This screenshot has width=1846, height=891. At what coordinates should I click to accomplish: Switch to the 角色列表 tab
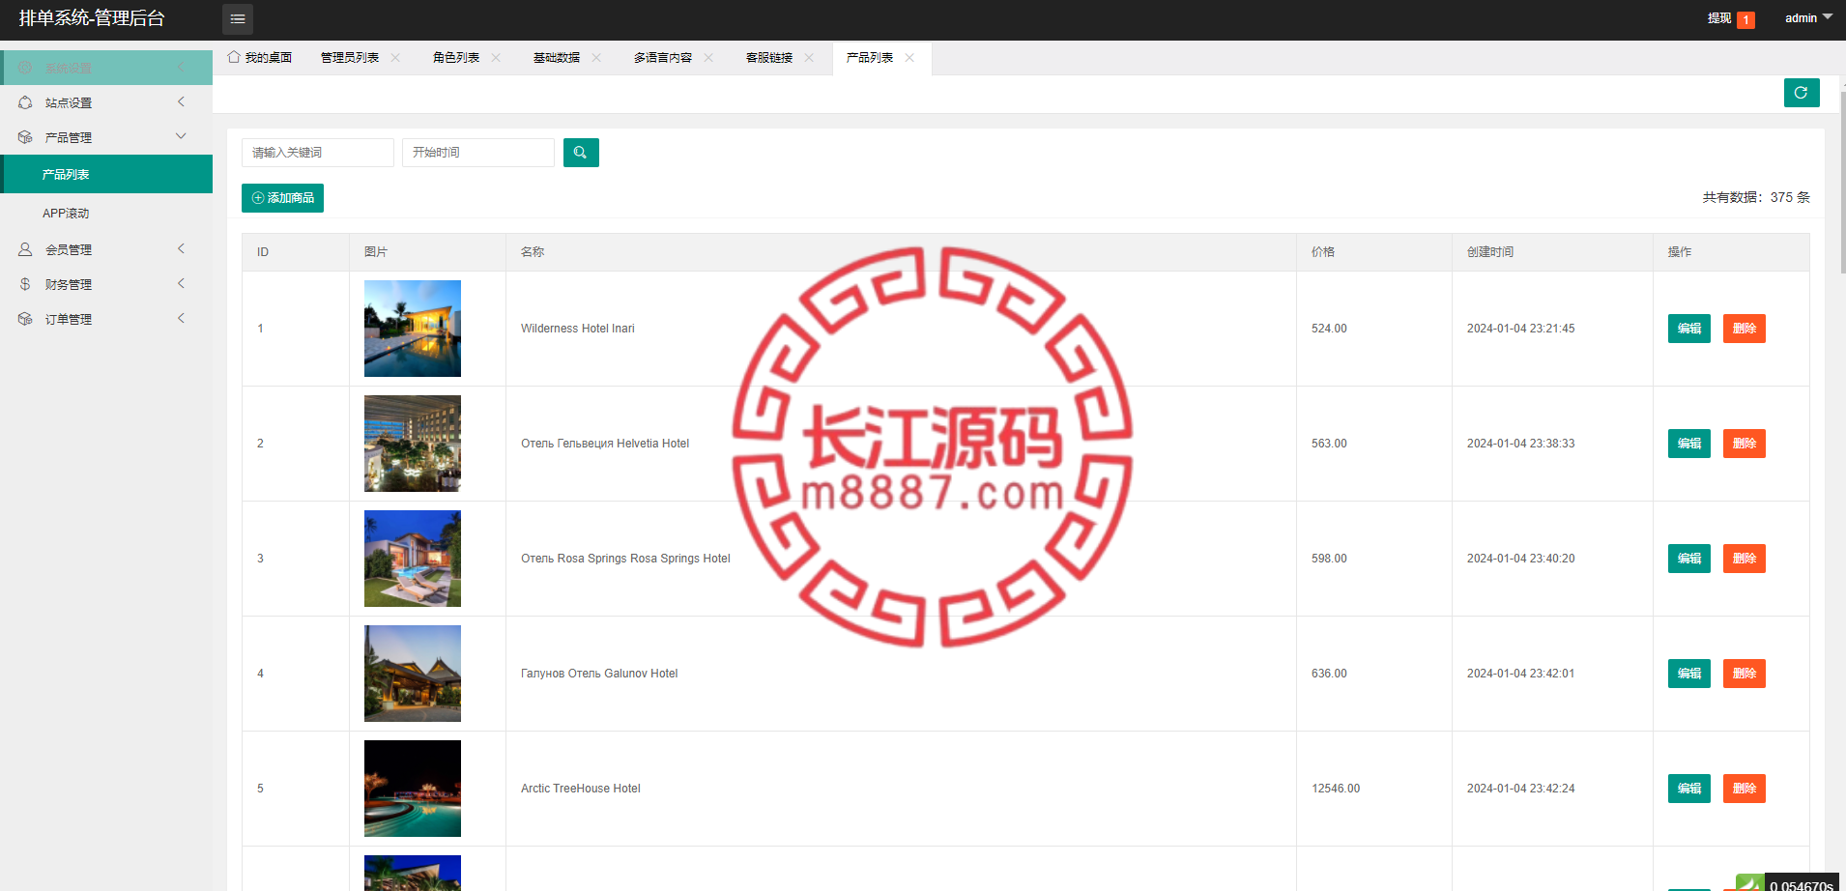456,58
